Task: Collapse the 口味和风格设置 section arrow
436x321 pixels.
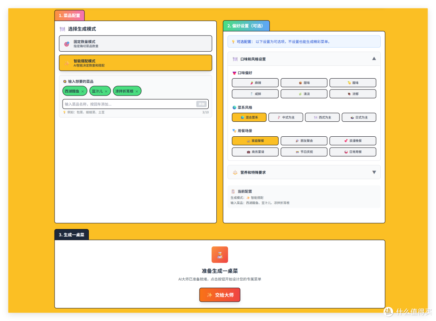Action: (374, 58)
